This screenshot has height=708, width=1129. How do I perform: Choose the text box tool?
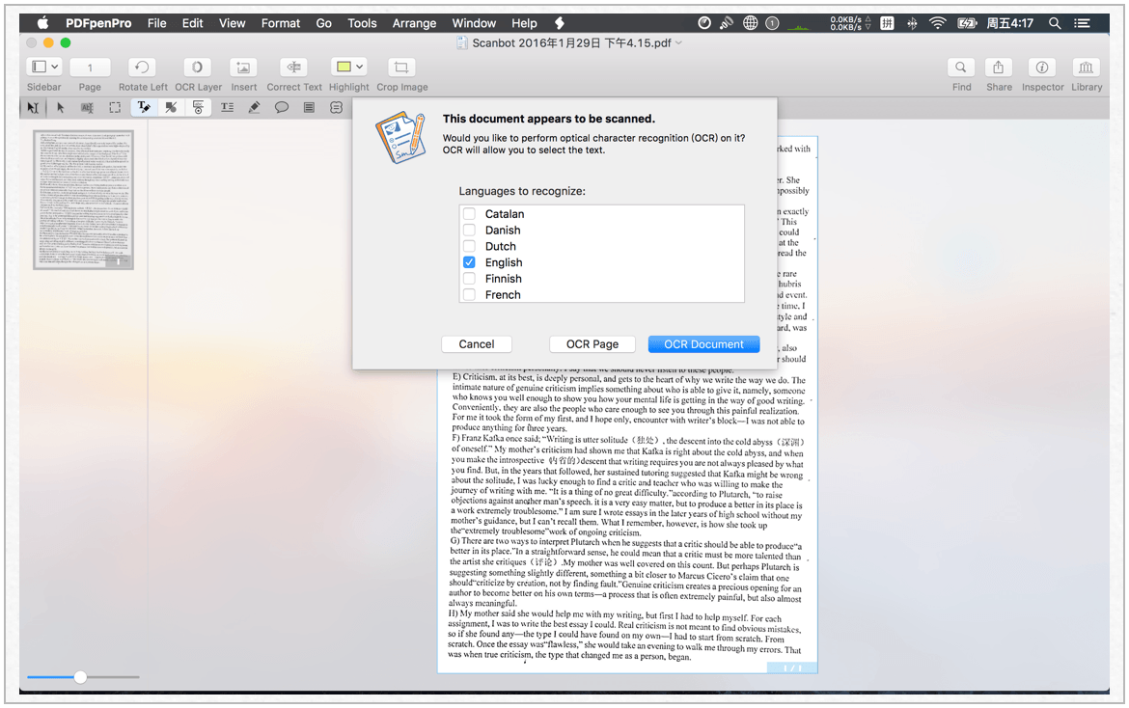(x=227, y=107)
